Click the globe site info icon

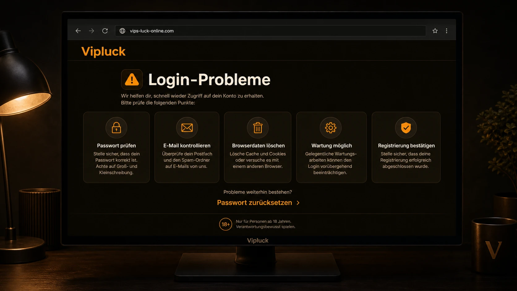[122, 31]
